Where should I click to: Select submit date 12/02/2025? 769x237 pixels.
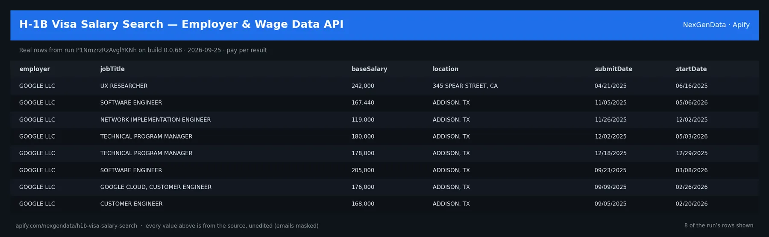611,136
